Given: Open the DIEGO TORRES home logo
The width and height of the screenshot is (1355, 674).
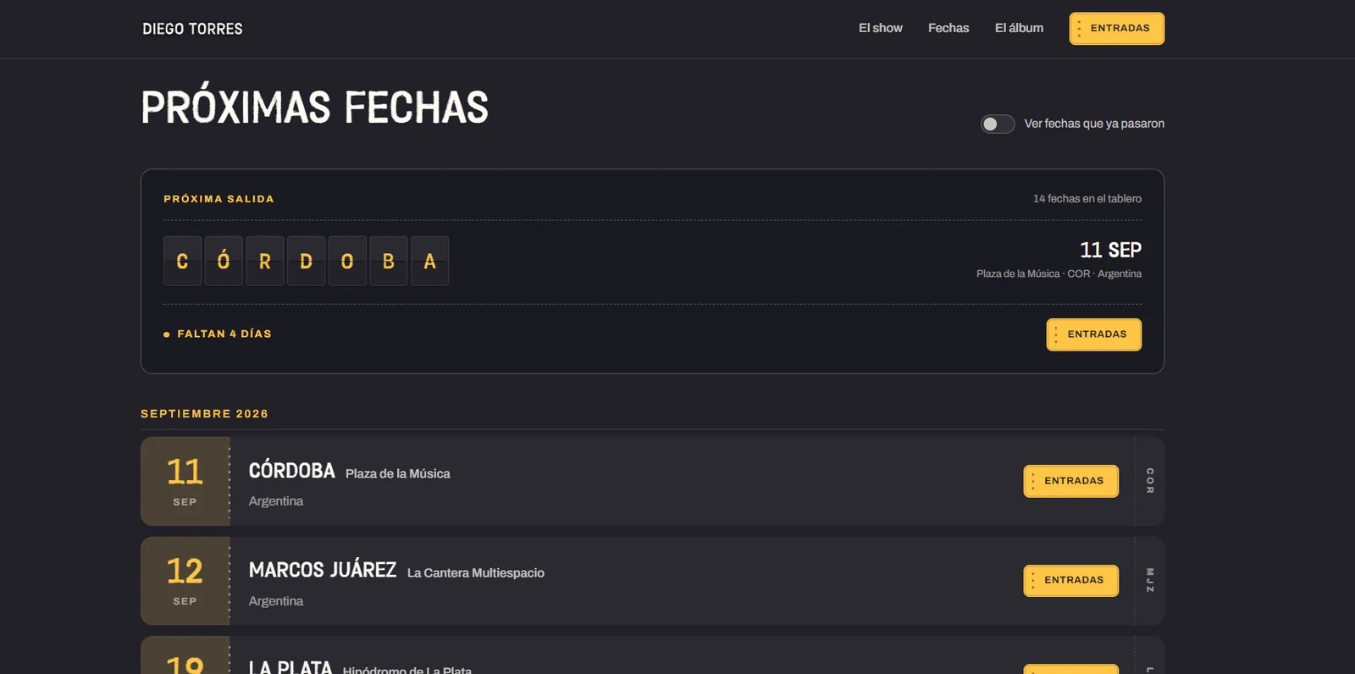Looking at the screenshot, I should click(x=192, y=29).
